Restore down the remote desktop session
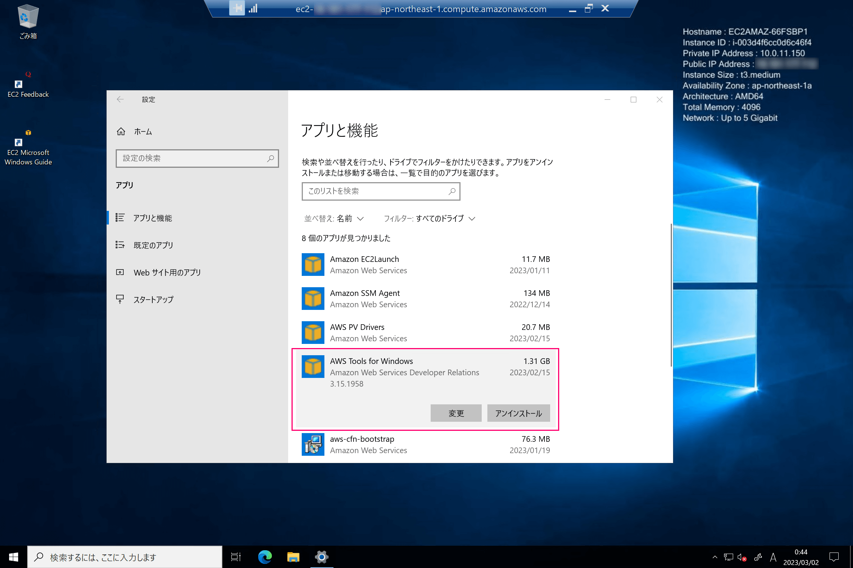The width and height of the screenshot is (853, 568). [589, 8]
